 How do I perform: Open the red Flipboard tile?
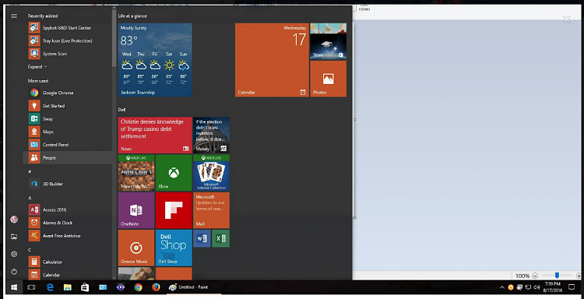click(174, 210)
